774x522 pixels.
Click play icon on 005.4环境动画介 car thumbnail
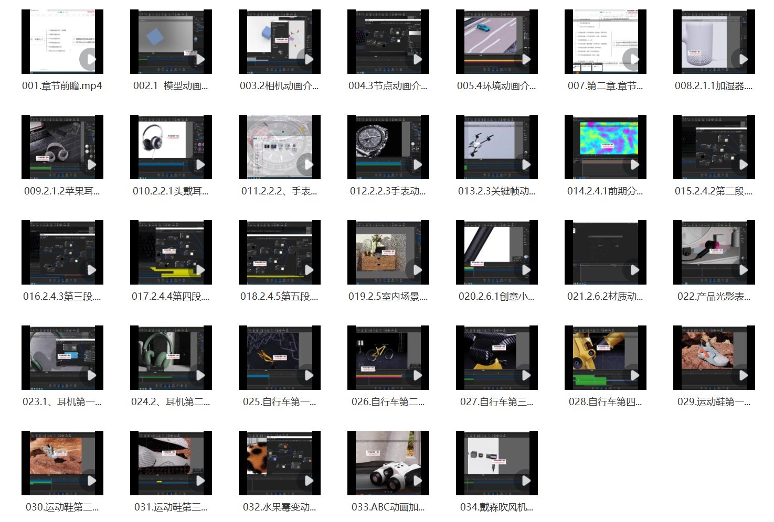(526, 59)
